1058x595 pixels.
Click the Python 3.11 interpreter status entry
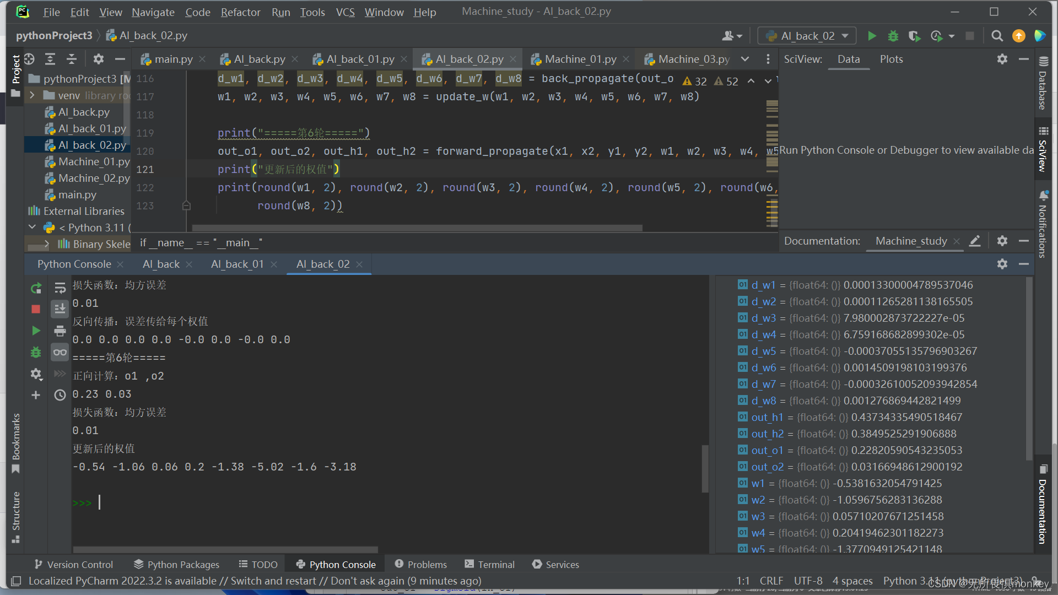[x=952, y=581]
